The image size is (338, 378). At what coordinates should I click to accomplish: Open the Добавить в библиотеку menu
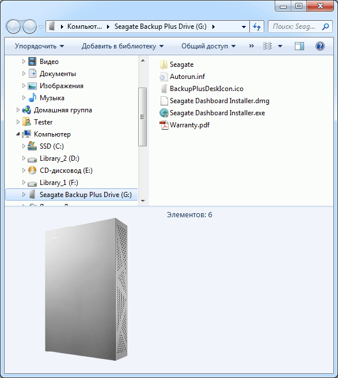tap(123, 46)
